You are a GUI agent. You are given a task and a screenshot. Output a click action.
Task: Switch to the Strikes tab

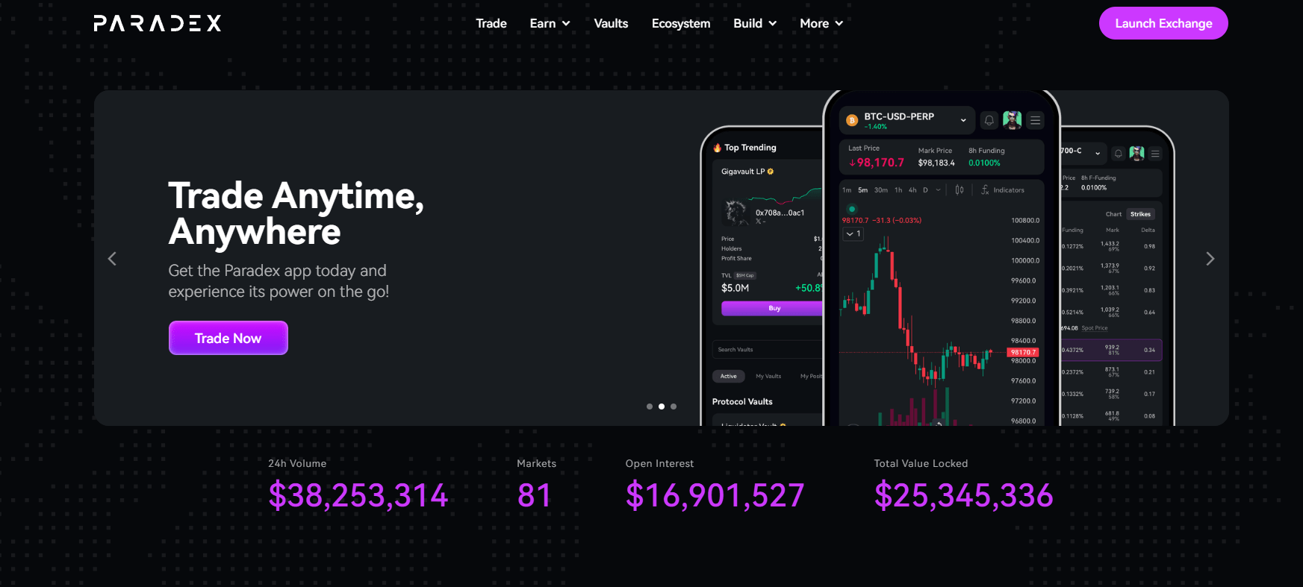point(1140,214)
